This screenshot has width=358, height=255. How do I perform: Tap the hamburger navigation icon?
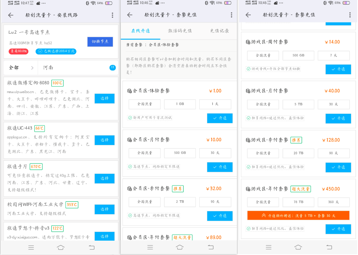click(31, 247)
